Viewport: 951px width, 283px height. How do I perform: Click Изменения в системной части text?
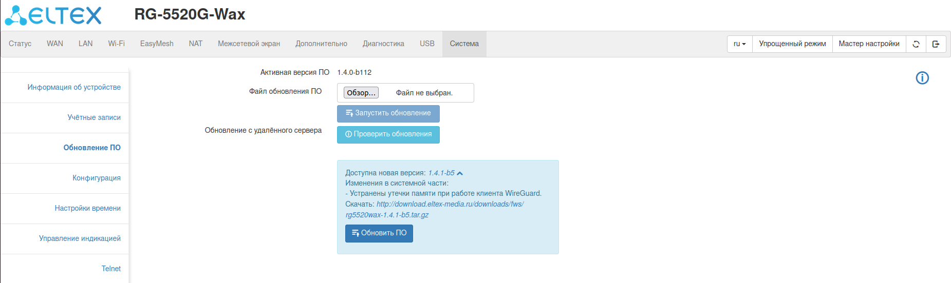click(397, 183)
